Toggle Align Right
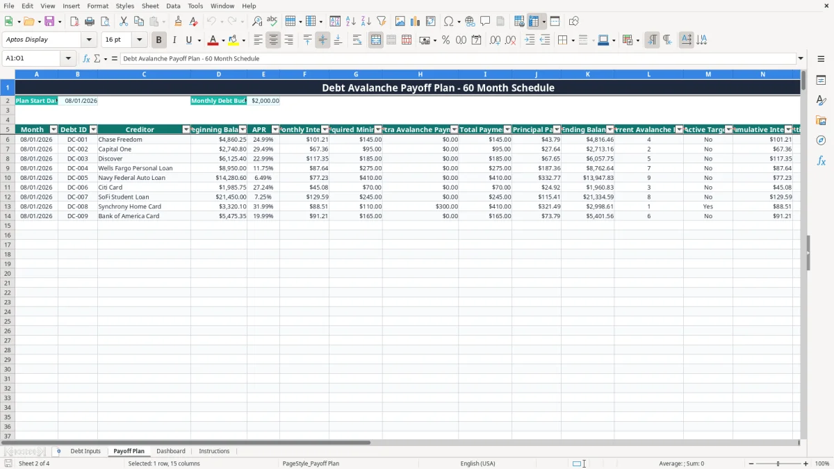This screenshot has width=834, height=469. 288,40
